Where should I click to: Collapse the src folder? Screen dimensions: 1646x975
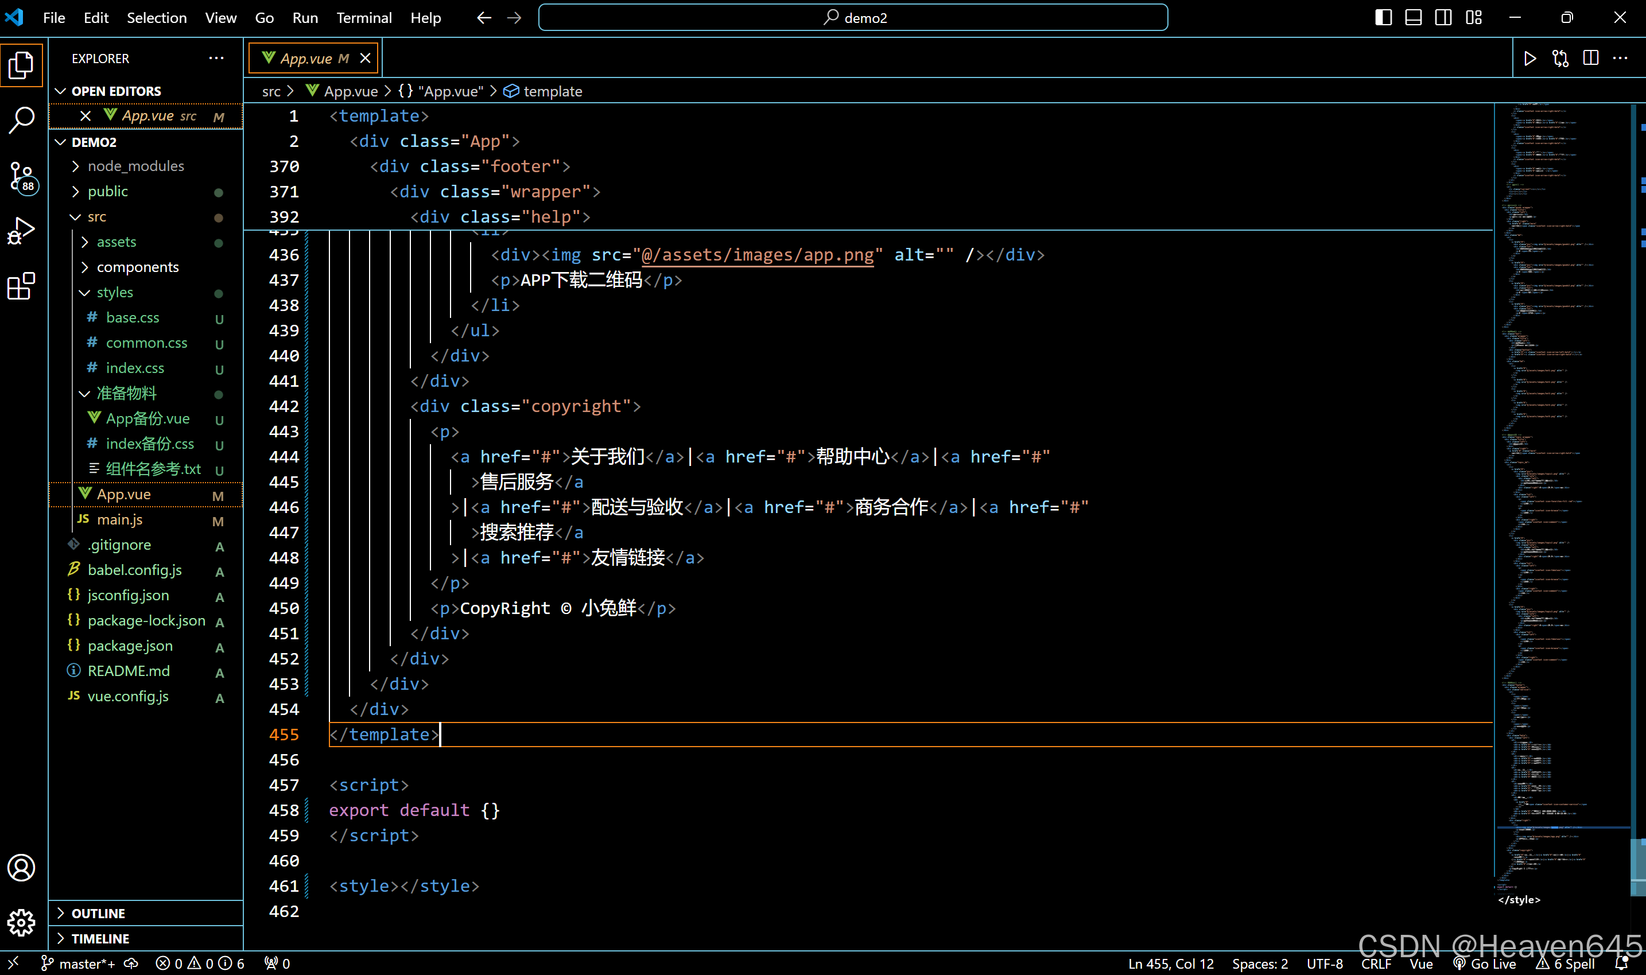pyautogui.click(x=145, y=217)
